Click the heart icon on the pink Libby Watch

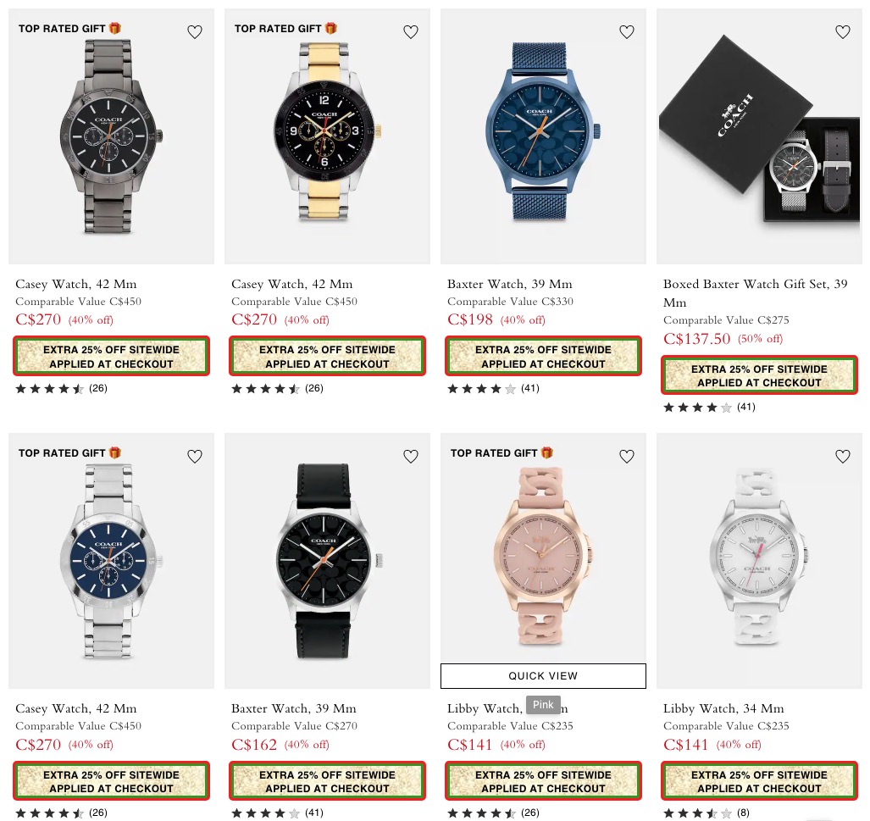tap(626, 457)
